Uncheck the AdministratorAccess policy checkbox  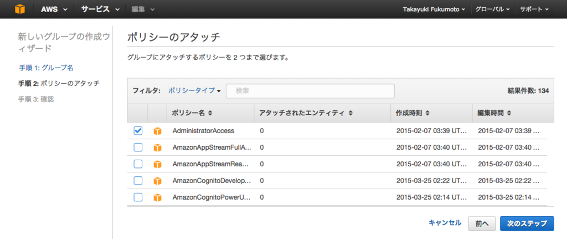[138, 131]
